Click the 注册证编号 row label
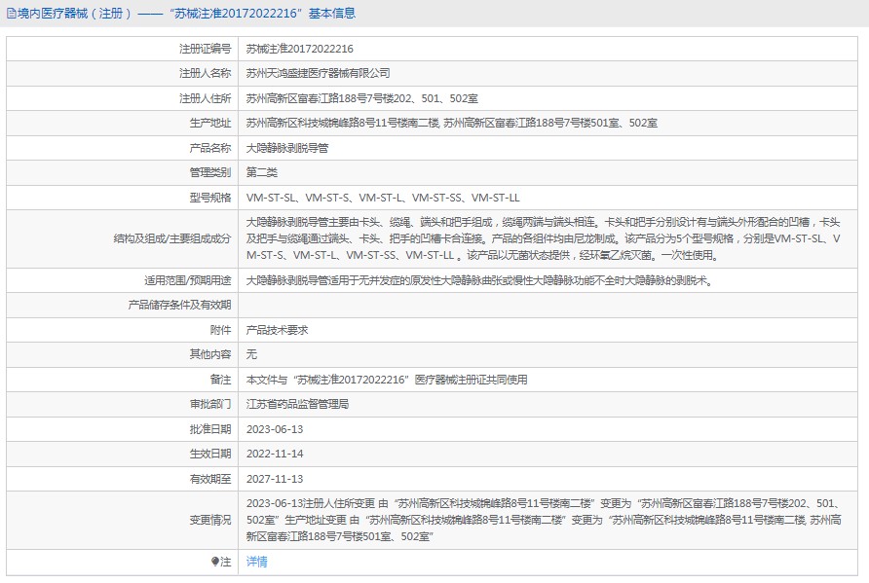The height and width of the screenshot is (583, 869). [205, 49]
